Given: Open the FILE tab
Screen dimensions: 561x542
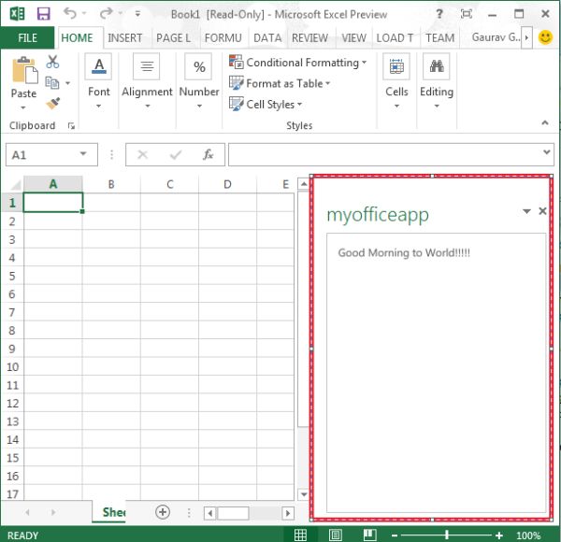Looking at the screenshot, I should pyautogui.click(x=27, y=38).
